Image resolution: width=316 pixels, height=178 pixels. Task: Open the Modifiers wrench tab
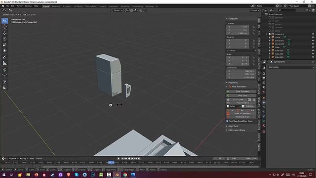(264, 102)
